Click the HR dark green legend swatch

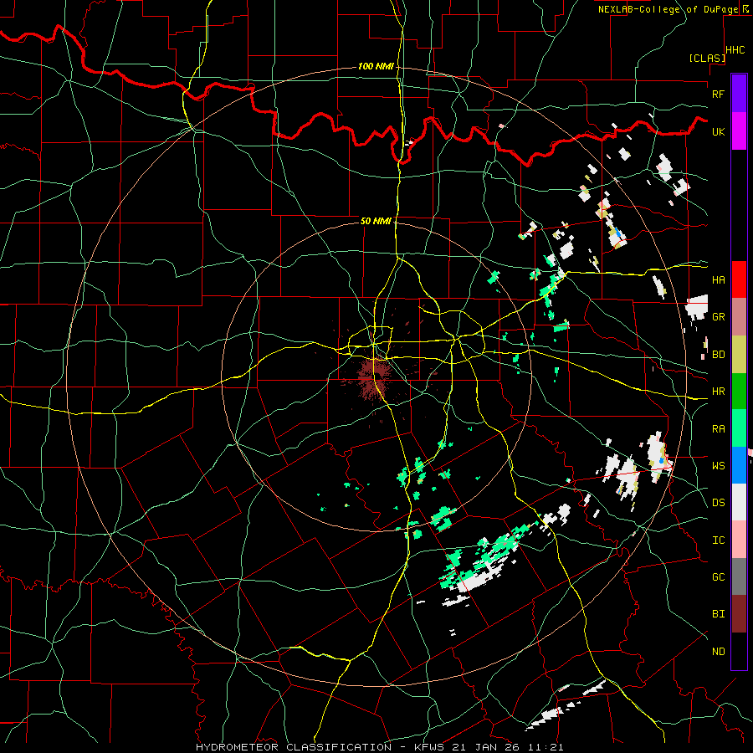click(739, 392)
